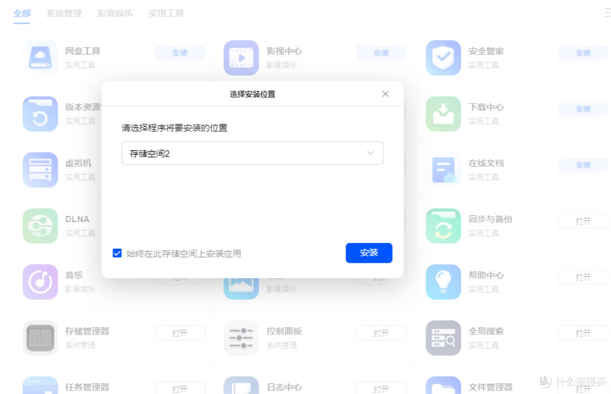Click the 下载中心 download icon
The height and width of the screenshot is (394, 611).
tap(444, 114)
